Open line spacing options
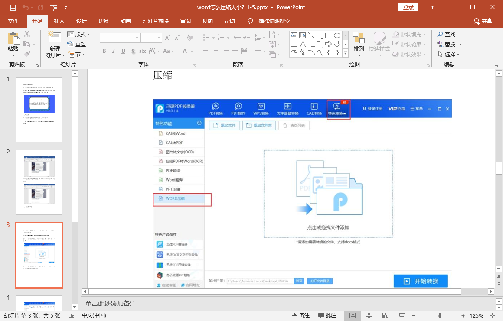 [x=259, y=38]
